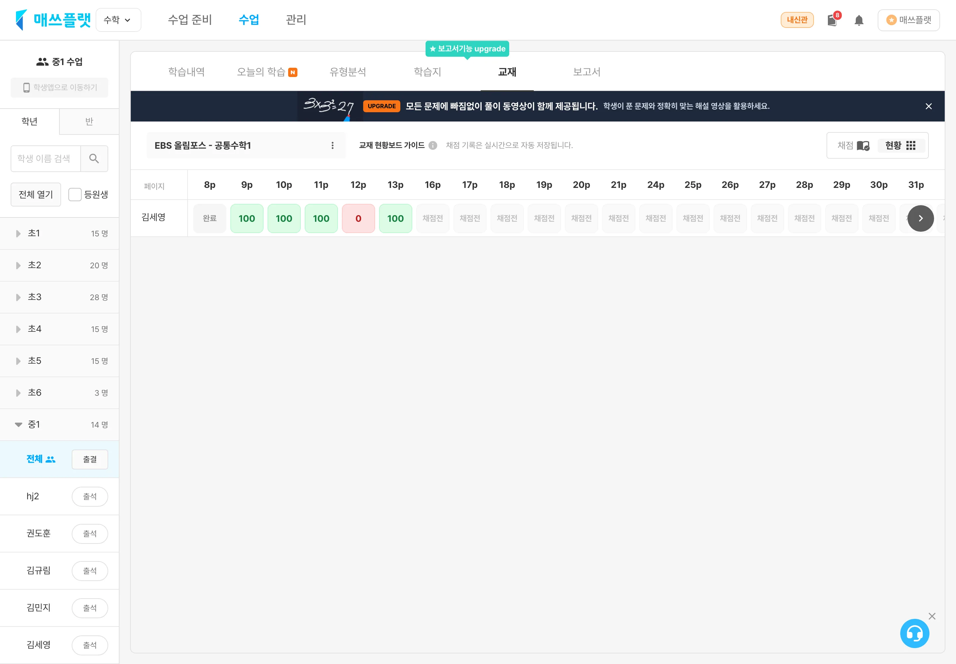Switch to the 오늘의 학습 tab
This screenshot has width=956, height=664.
267,72
